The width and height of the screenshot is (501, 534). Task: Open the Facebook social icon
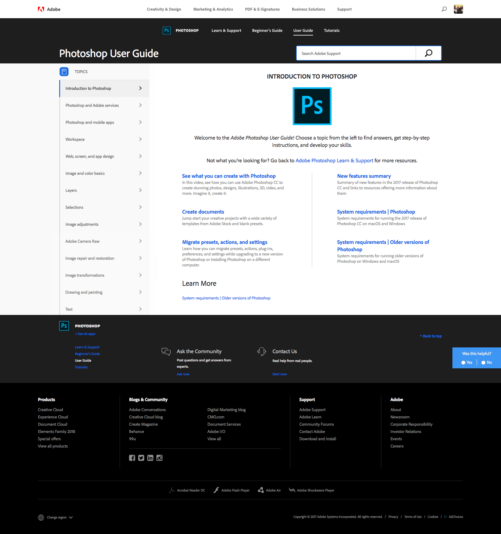click(132, 458)
